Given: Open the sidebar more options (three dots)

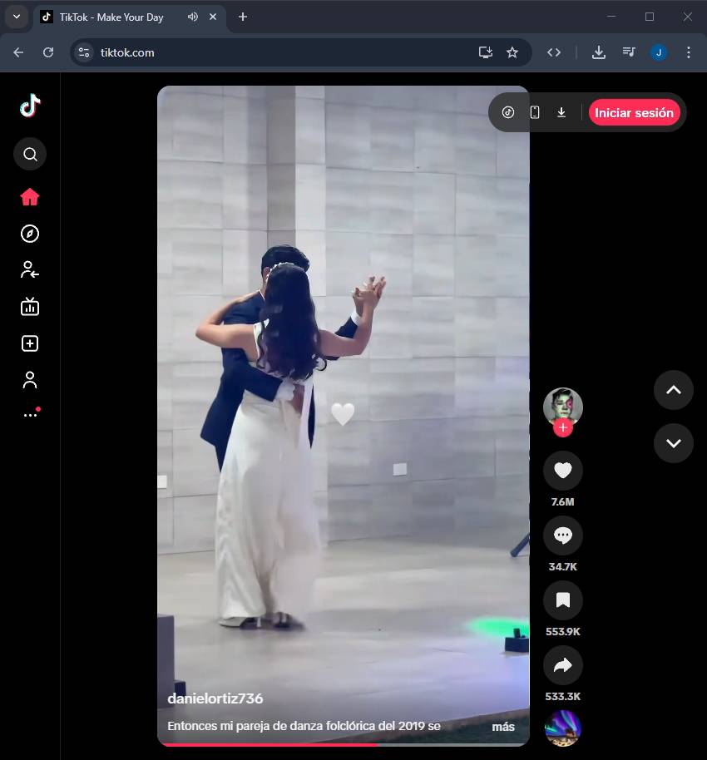Looking at the screenshot, I should pyautogui.click(x=30, y=415).
